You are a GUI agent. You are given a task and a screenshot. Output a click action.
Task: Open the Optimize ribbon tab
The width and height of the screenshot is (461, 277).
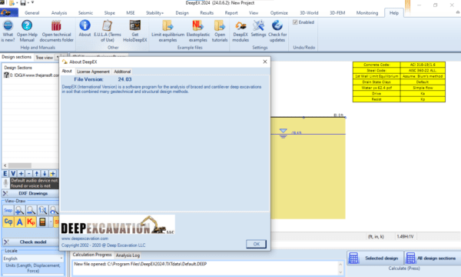279,13
